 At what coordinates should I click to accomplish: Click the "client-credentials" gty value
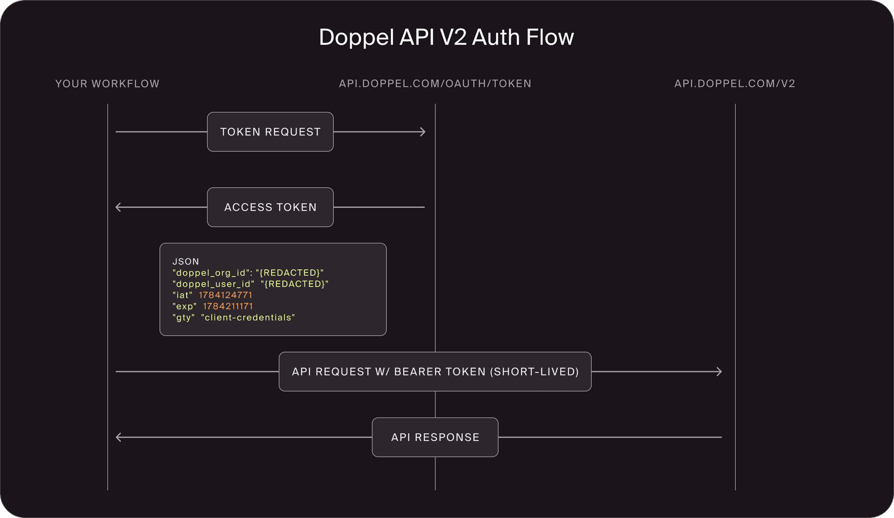point(248,317)
